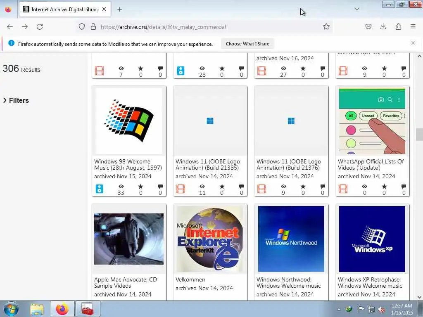Click favorites star on WhatsApp card
Screen dimensions: 423x317
point(384,186)
